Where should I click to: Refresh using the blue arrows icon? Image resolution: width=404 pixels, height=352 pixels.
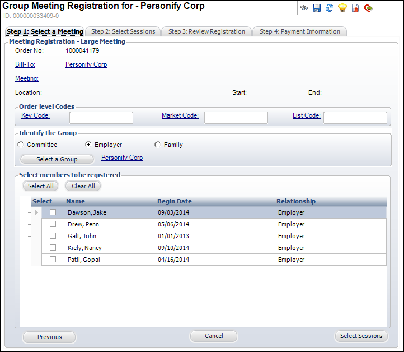[x=329, y=8]
